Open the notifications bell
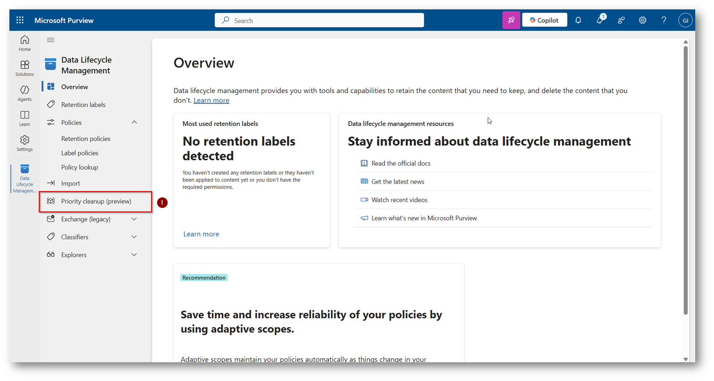The image size is (714, 381). [578, 20]
